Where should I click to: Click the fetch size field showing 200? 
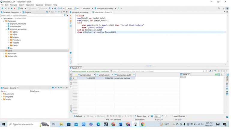(x=157, y=116)
